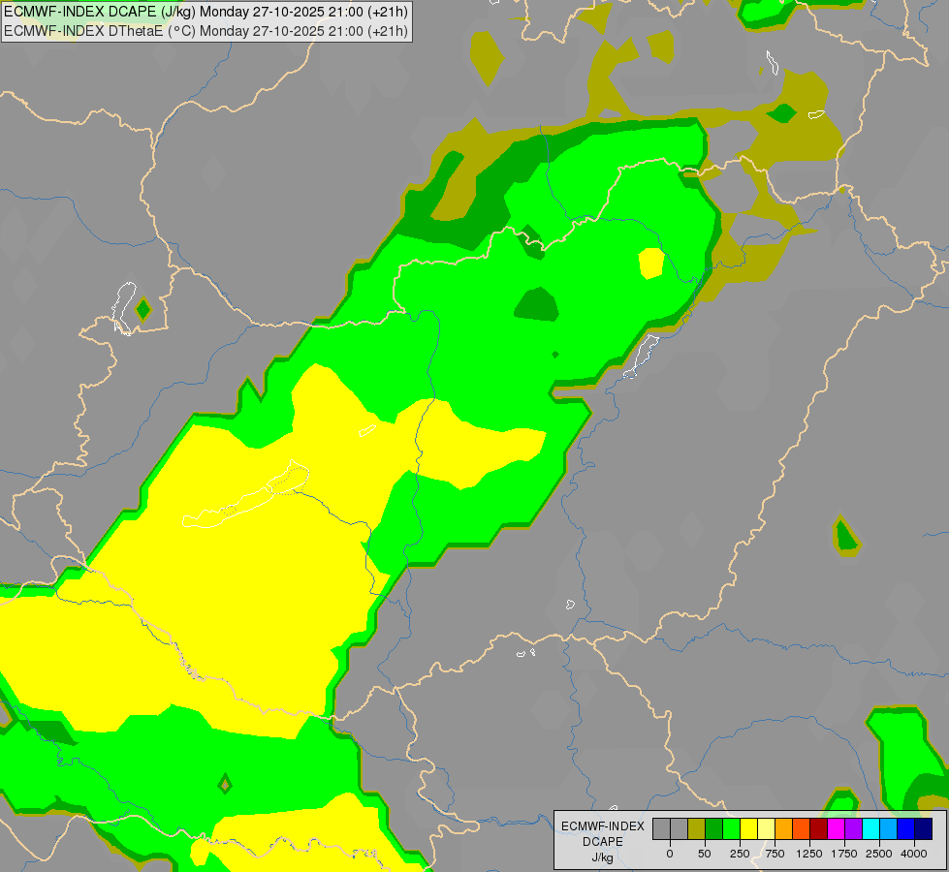Click the red-orange legend swatch
Screen dimensions: 949x872
(802, 828)
